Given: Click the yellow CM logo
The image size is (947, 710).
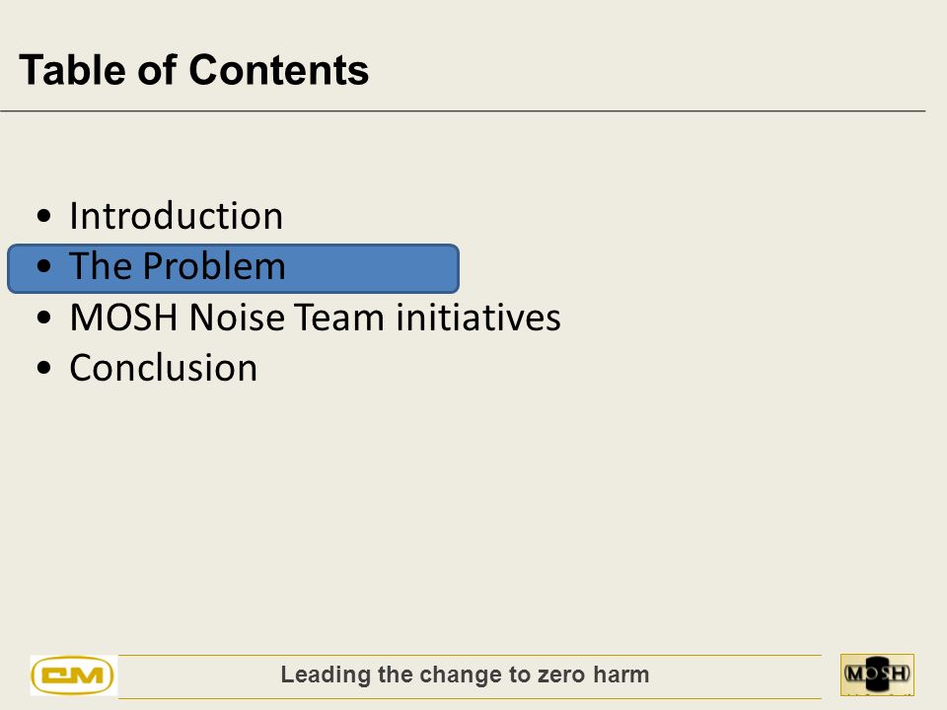Looking at the screenshot, I should point(73,675).
